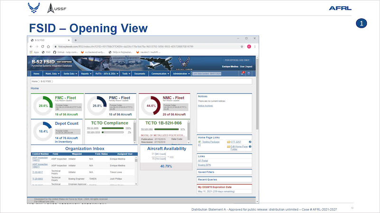Click the B-52 FSID breadcrumb
The image size is (380, 213).
(x=46, y=81)
